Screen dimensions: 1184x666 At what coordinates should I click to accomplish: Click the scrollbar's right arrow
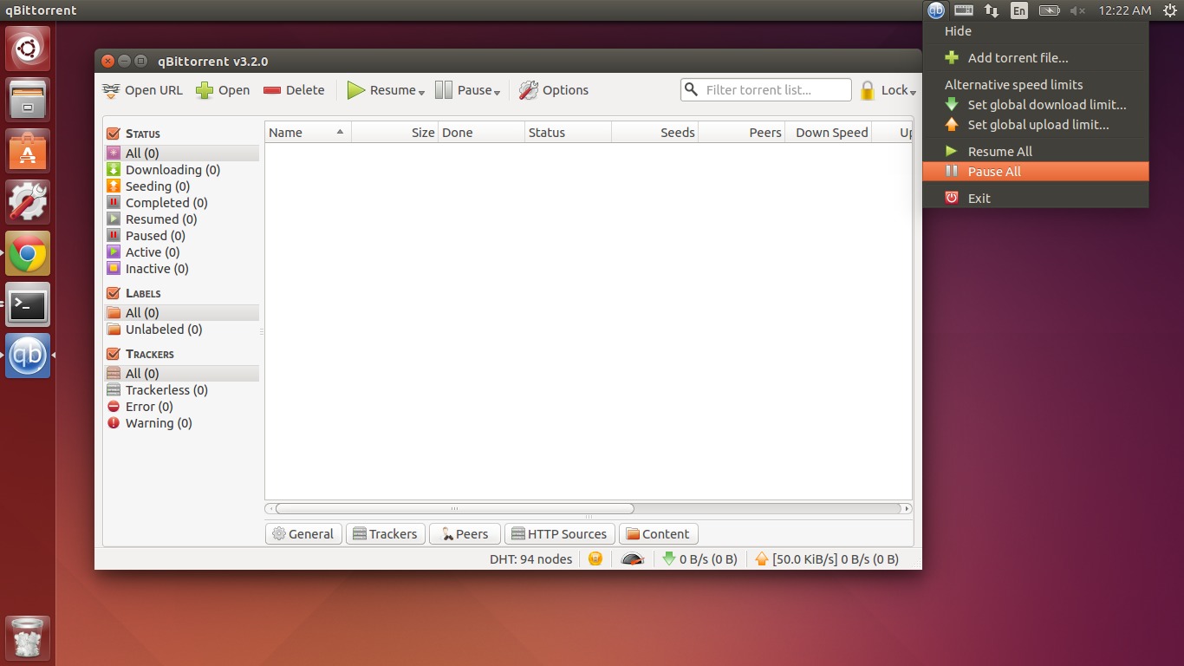click(x=907, y=509)
